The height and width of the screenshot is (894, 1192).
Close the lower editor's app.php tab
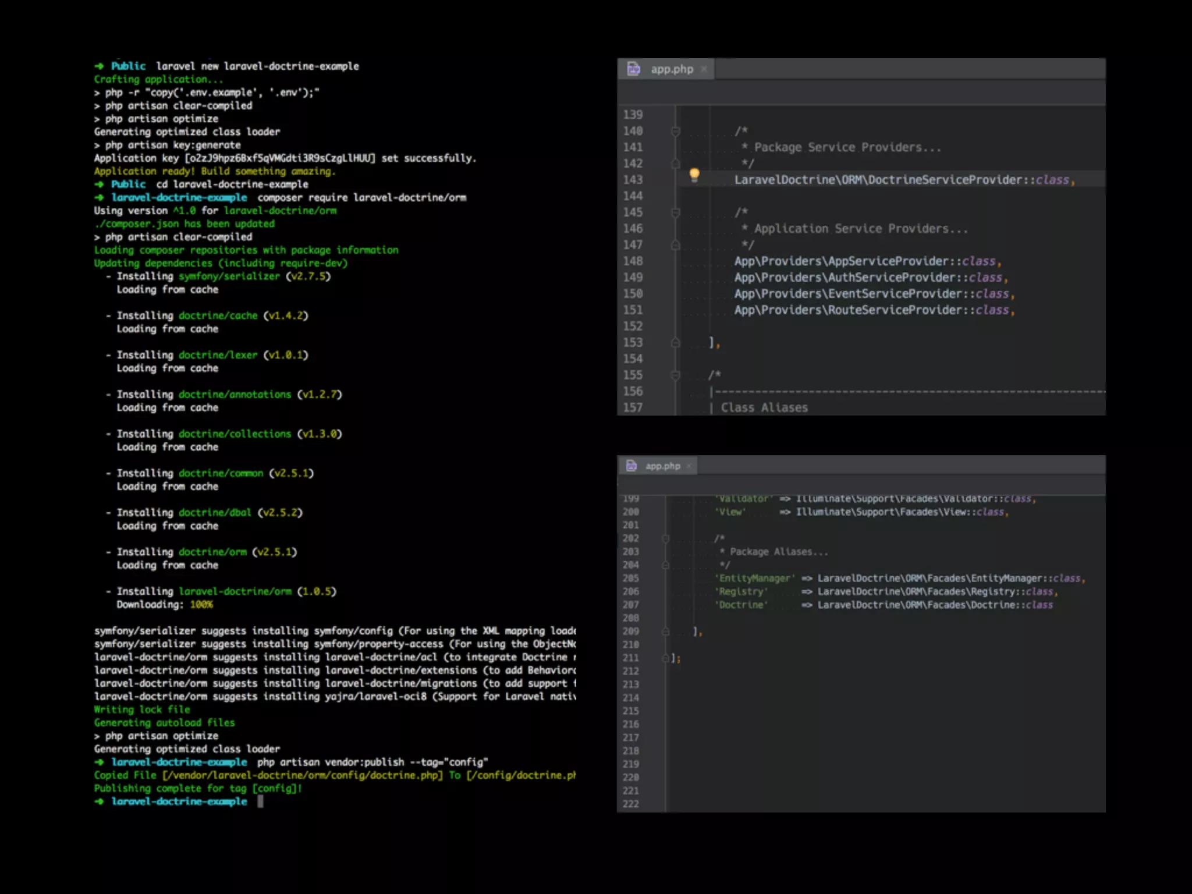tap(689, 466)
